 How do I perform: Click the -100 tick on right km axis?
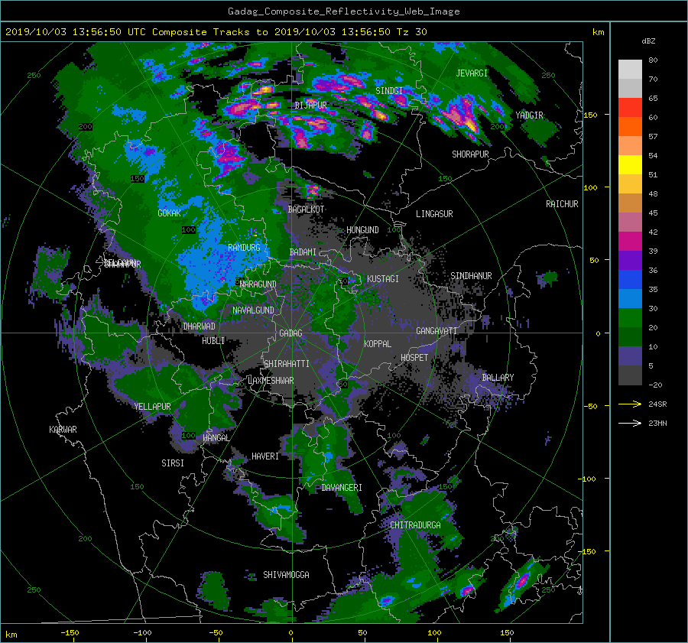[x=586, y=479]
